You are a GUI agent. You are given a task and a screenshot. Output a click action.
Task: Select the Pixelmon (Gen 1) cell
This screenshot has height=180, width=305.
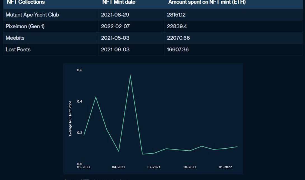(25, 26)
